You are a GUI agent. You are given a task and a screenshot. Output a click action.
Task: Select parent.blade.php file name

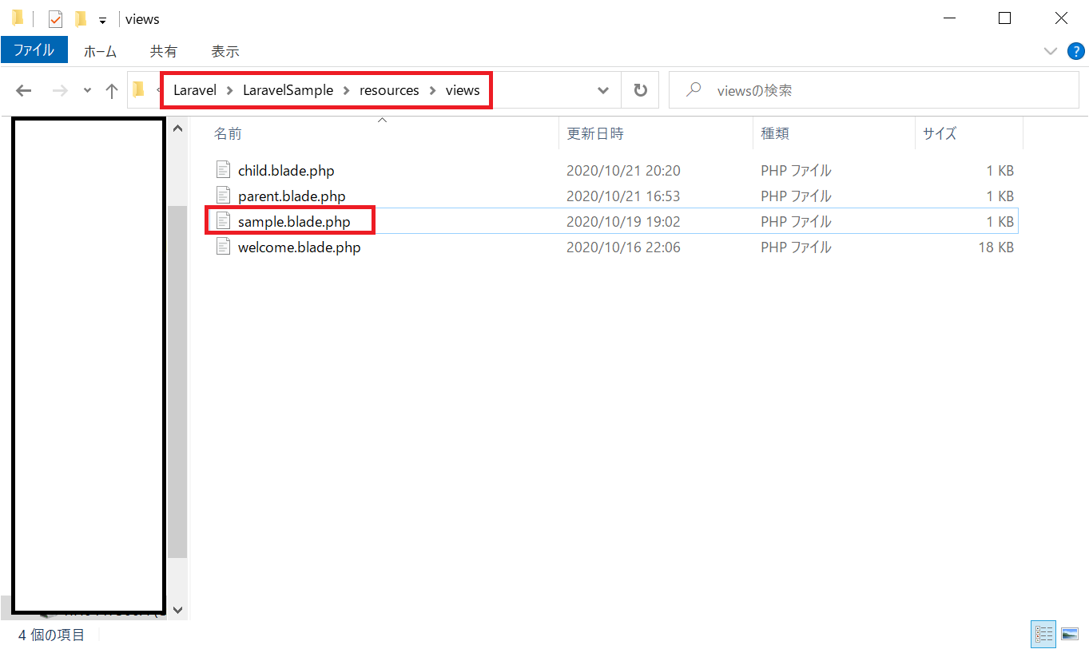coord(292,196)
